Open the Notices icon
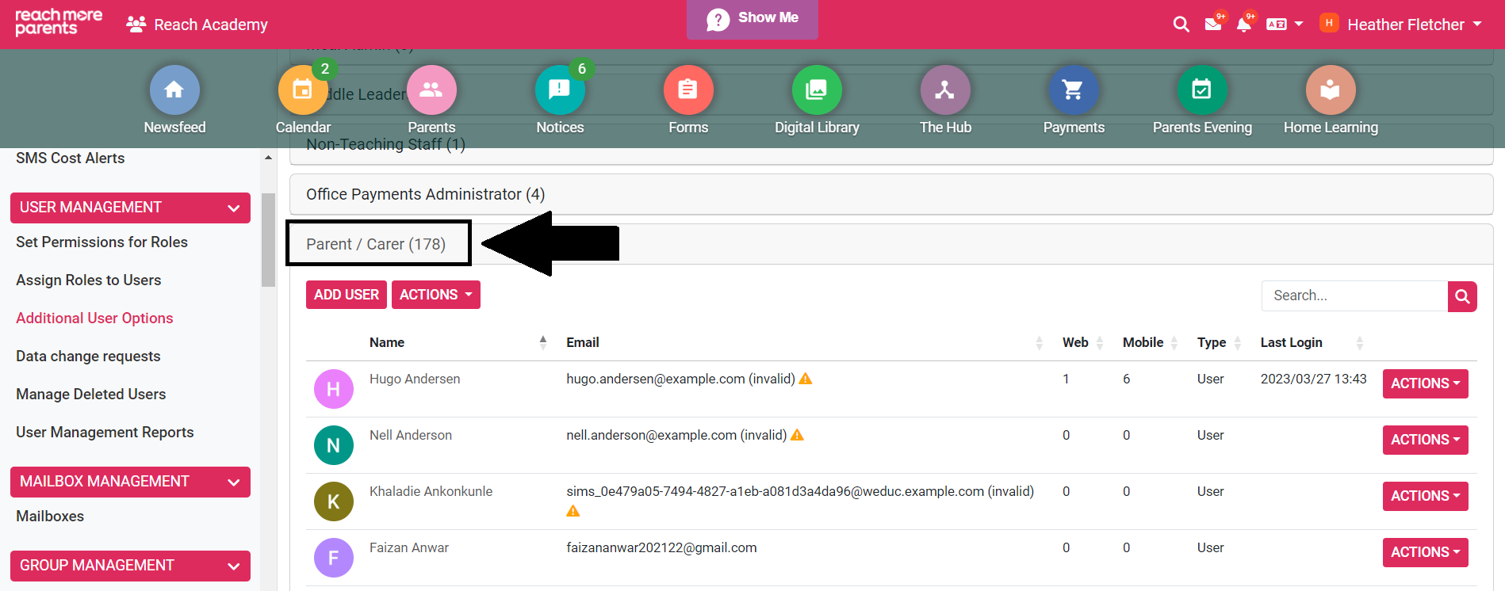This screenshot has width=1505, height=591. click(x=559, y=90)
